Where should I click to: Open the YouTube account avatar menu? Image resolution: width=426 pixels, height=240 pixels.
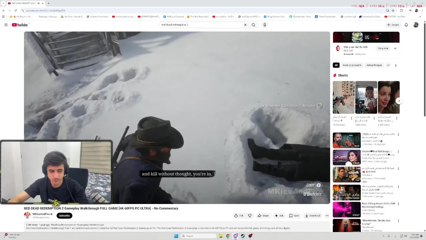[416, 25]
